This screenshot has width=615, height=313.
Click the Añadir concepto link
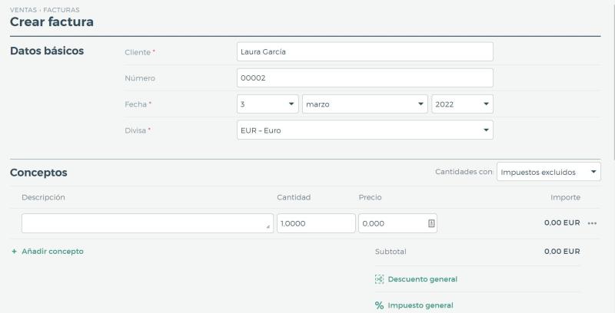pos(52,251)
